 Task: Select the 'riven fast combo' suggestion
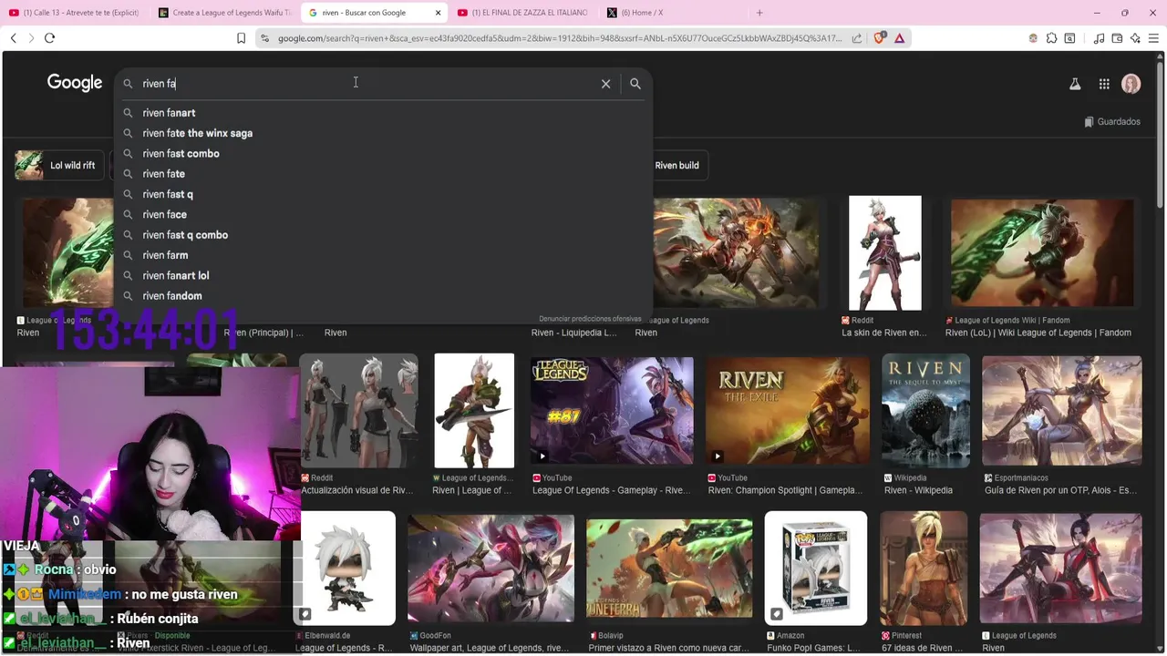383,153
